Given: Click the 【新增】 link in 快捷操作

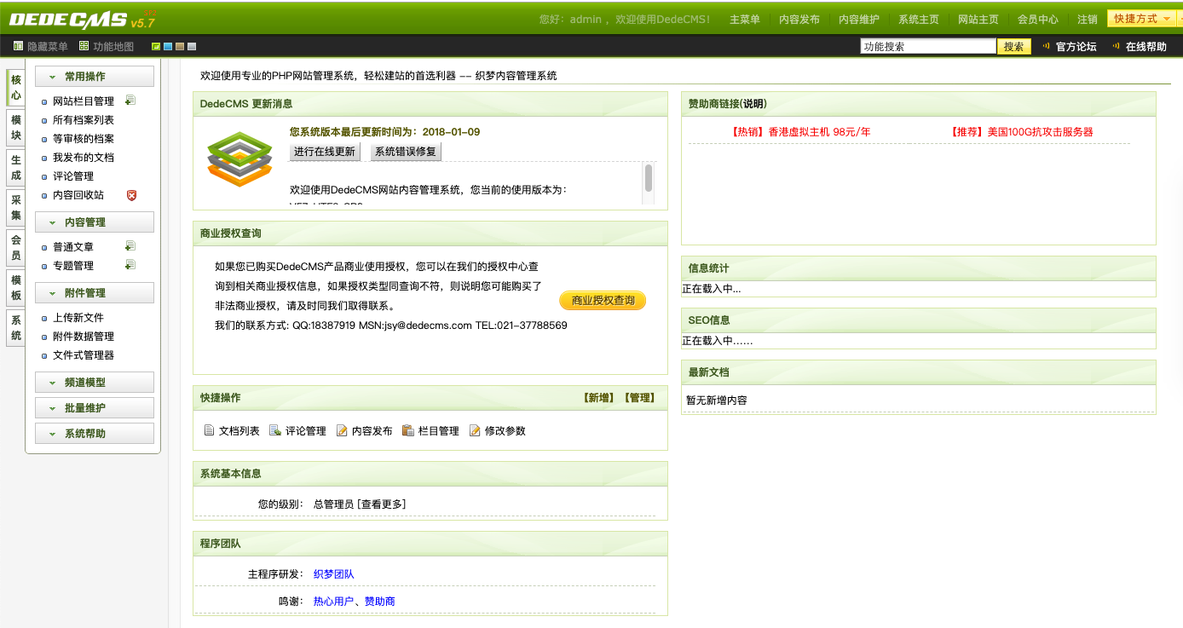Looking at the screenshot, I should click(x=598, y=398).
